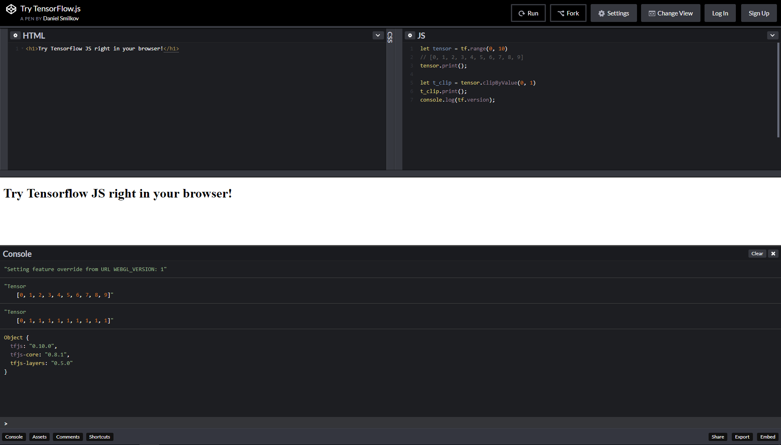Click the Log In button
781x445 pixels.
click(720, 13)
